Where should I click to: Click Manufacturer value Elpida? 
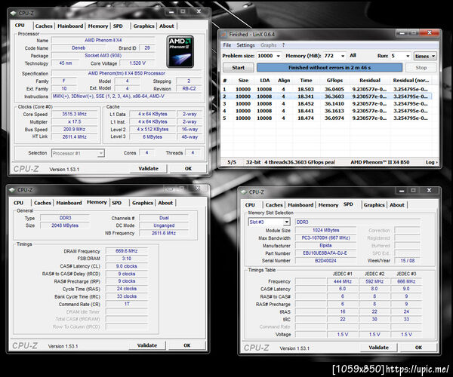click(x=325, y=246)
